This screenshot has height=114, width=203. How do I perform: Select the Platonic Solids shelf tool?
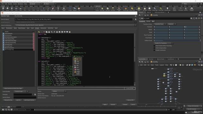coord(64,9)
